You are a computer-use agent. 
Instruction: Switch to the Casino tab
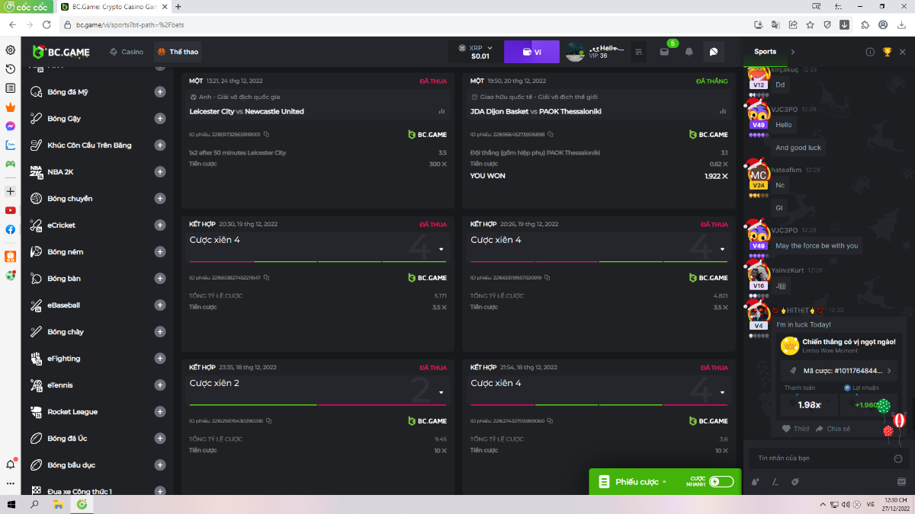[x=127, y=52]
